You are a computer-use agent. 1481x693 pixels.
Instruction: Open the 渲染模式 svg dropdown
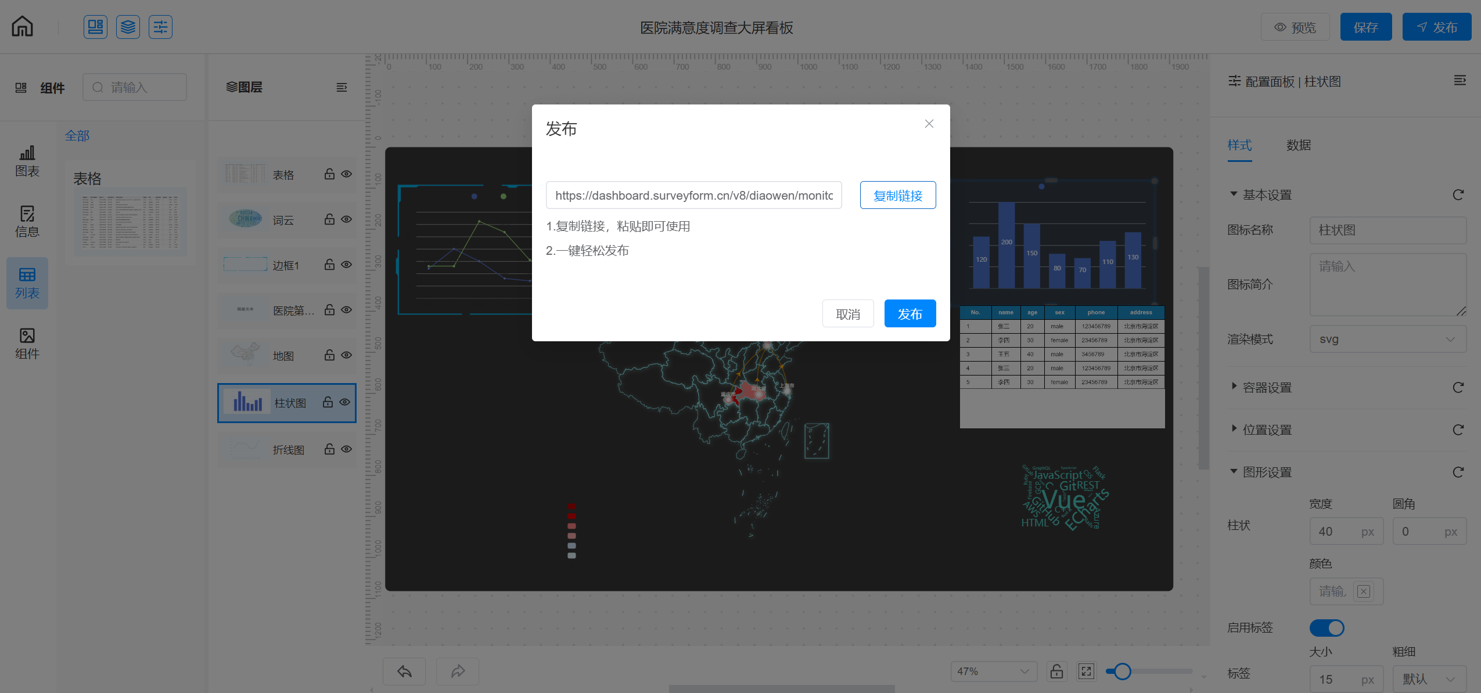[x=1387, y=340]
